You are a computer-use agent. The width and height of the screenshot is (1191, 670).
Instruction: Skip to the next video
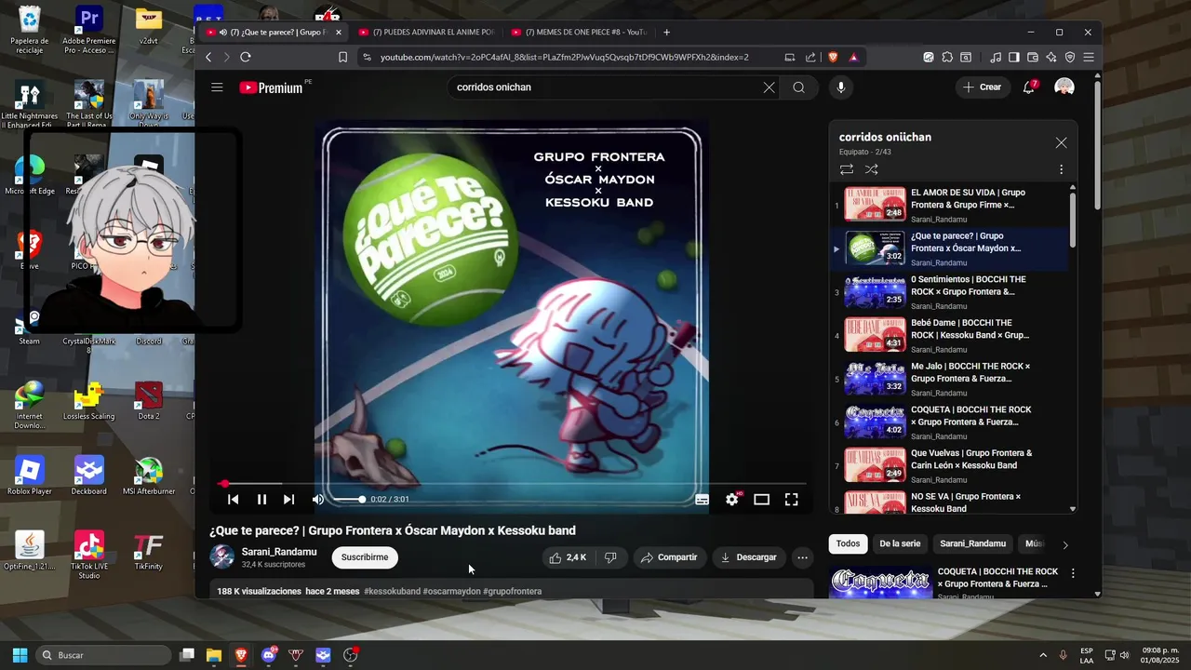click(289, 500)
